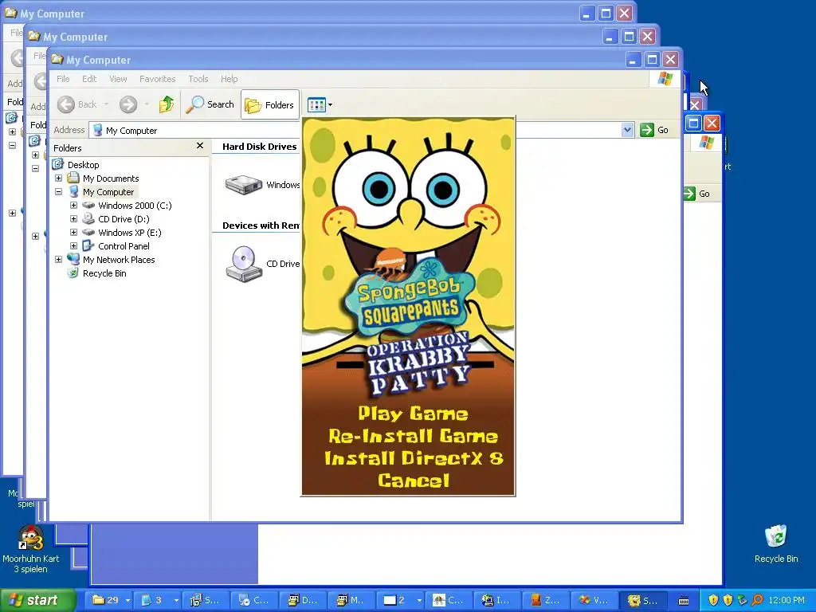Expand the Address bar dropdown list
This screenshot has height=612, width=816.
pyautogui.click(x=627, y=130)
